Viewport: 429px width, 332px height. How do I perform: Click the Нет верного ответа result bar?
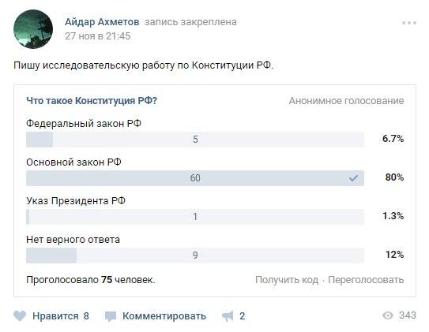(x=195, y=256)
